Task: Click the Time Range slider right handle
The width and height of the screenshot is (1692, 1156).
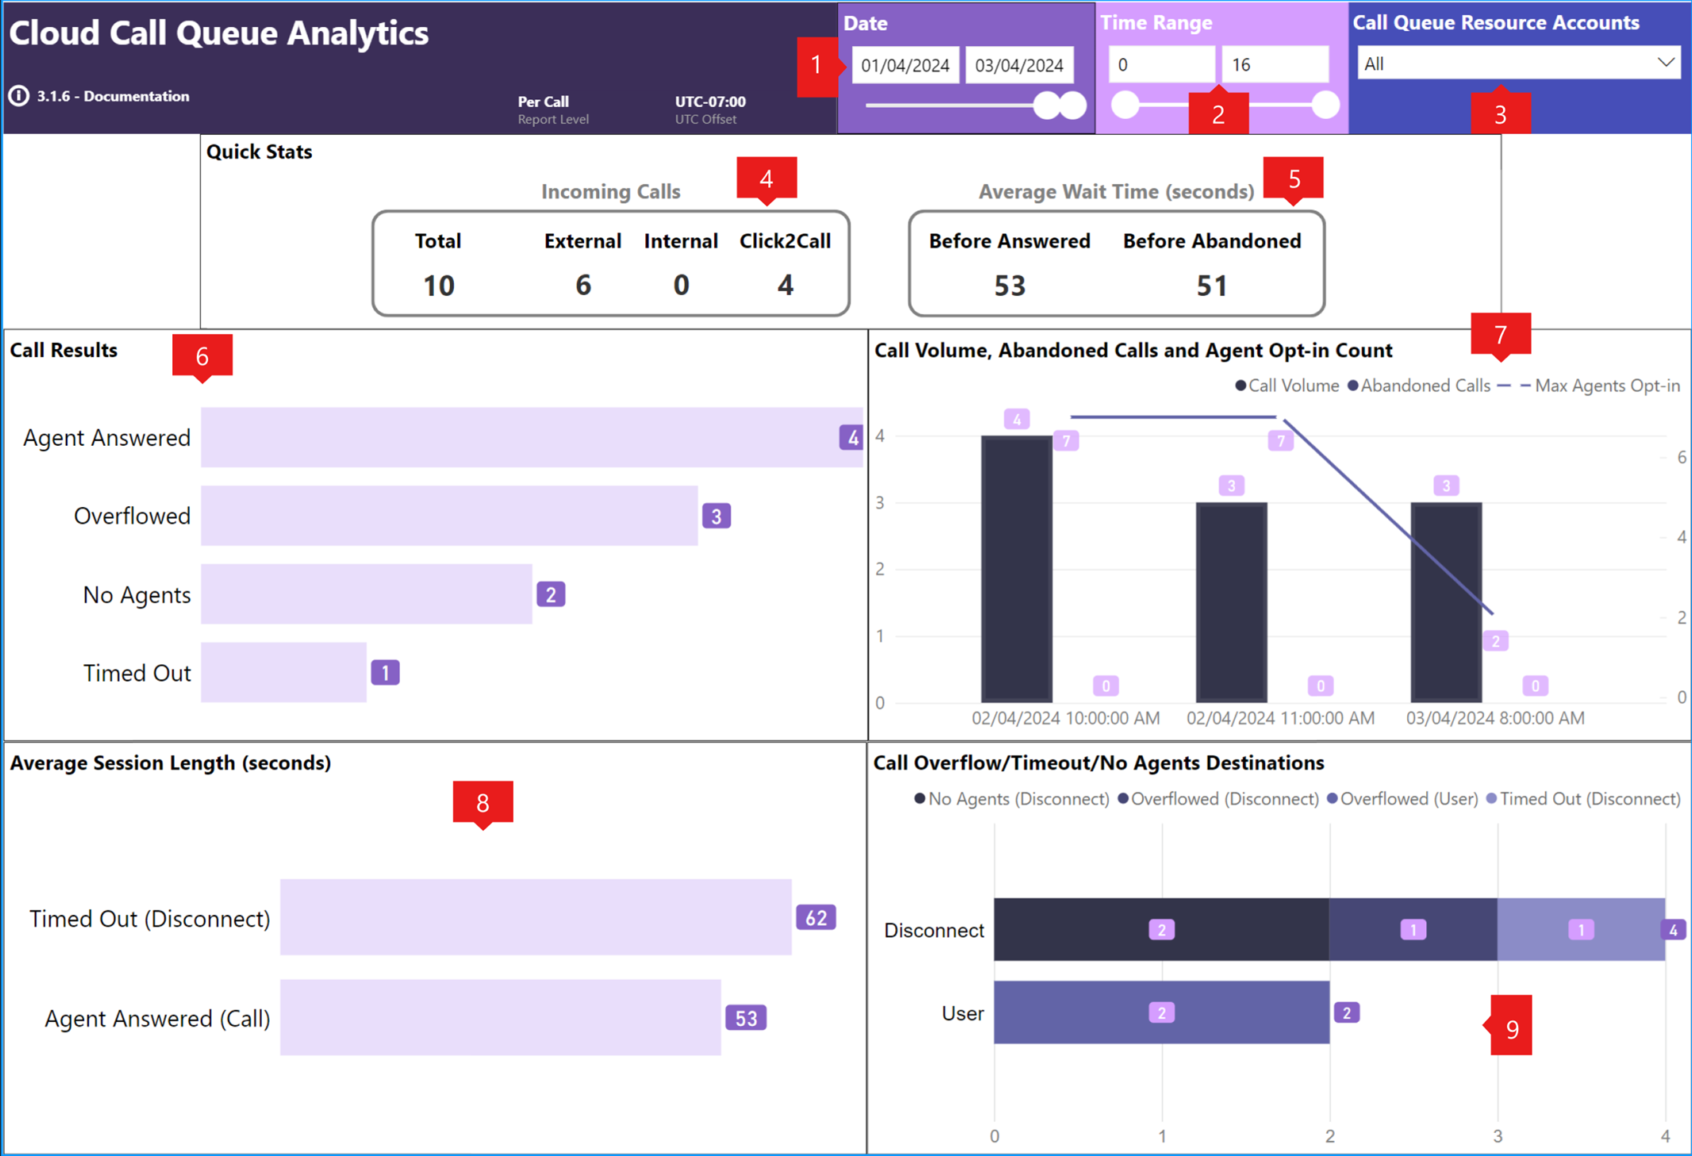Action: (1325, 105)
